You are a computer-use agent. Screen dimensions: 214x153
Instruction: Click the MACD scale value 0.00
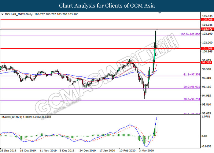point(204,136)
